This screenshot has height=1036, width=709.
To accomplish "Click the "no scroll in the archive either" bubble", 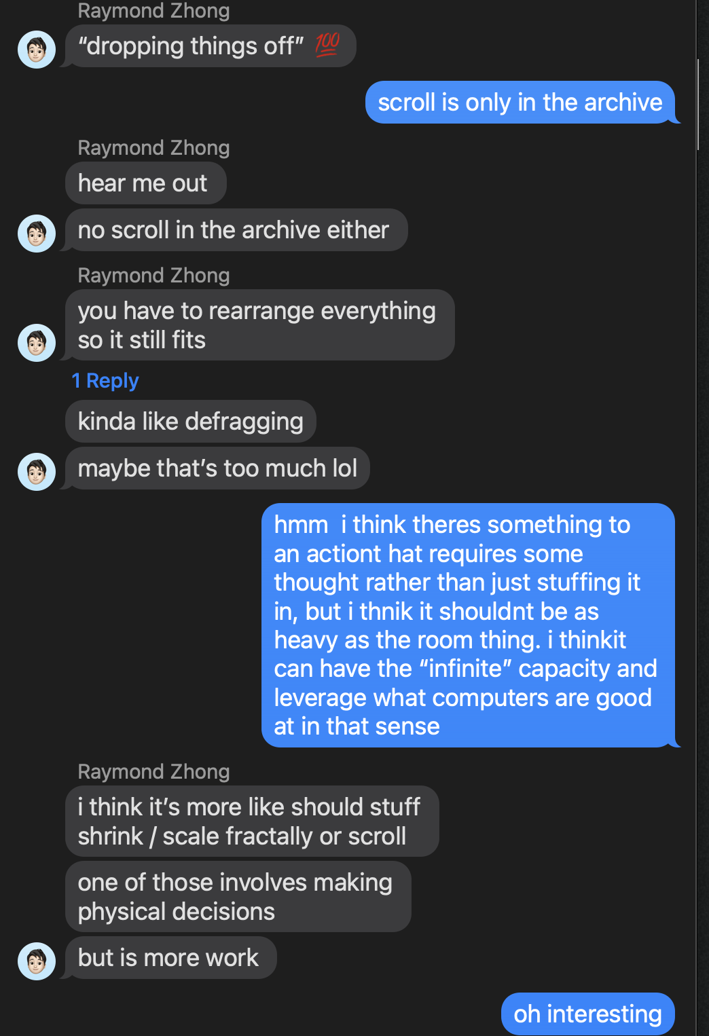I will (235, 230).
